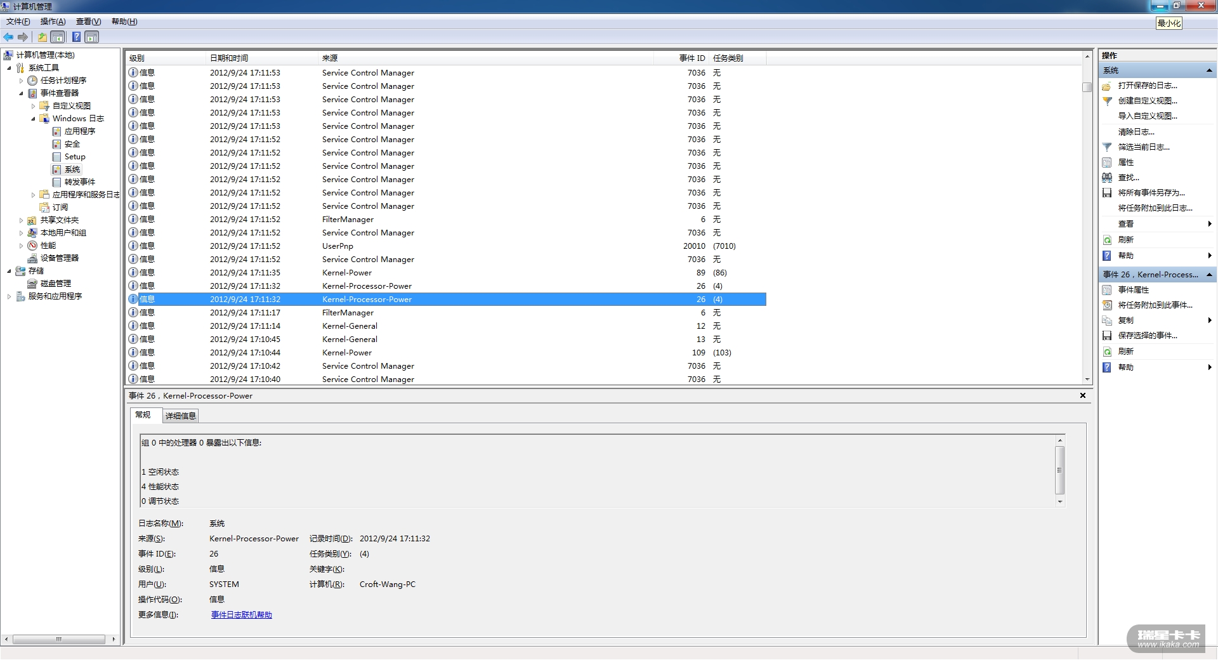Collapse the 存储 tree arrow
The width and height of the screenshot is (1218, 660).
point(10,271)
